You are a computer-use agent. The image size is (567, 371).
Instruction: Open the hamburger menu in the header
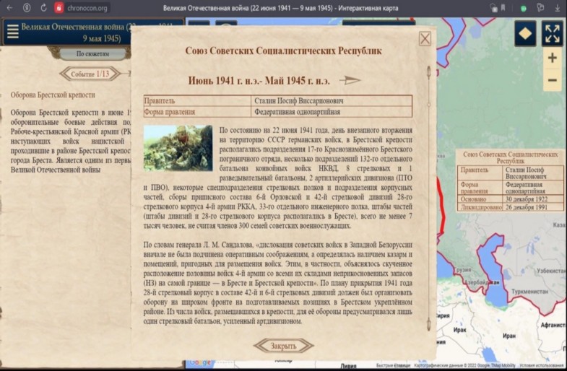(x=12, y=31)
